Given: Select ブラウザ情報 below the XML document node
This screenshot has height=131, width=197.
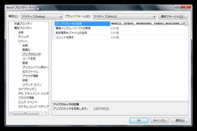Looking at the screenshot, I should [x=26, y=98].
